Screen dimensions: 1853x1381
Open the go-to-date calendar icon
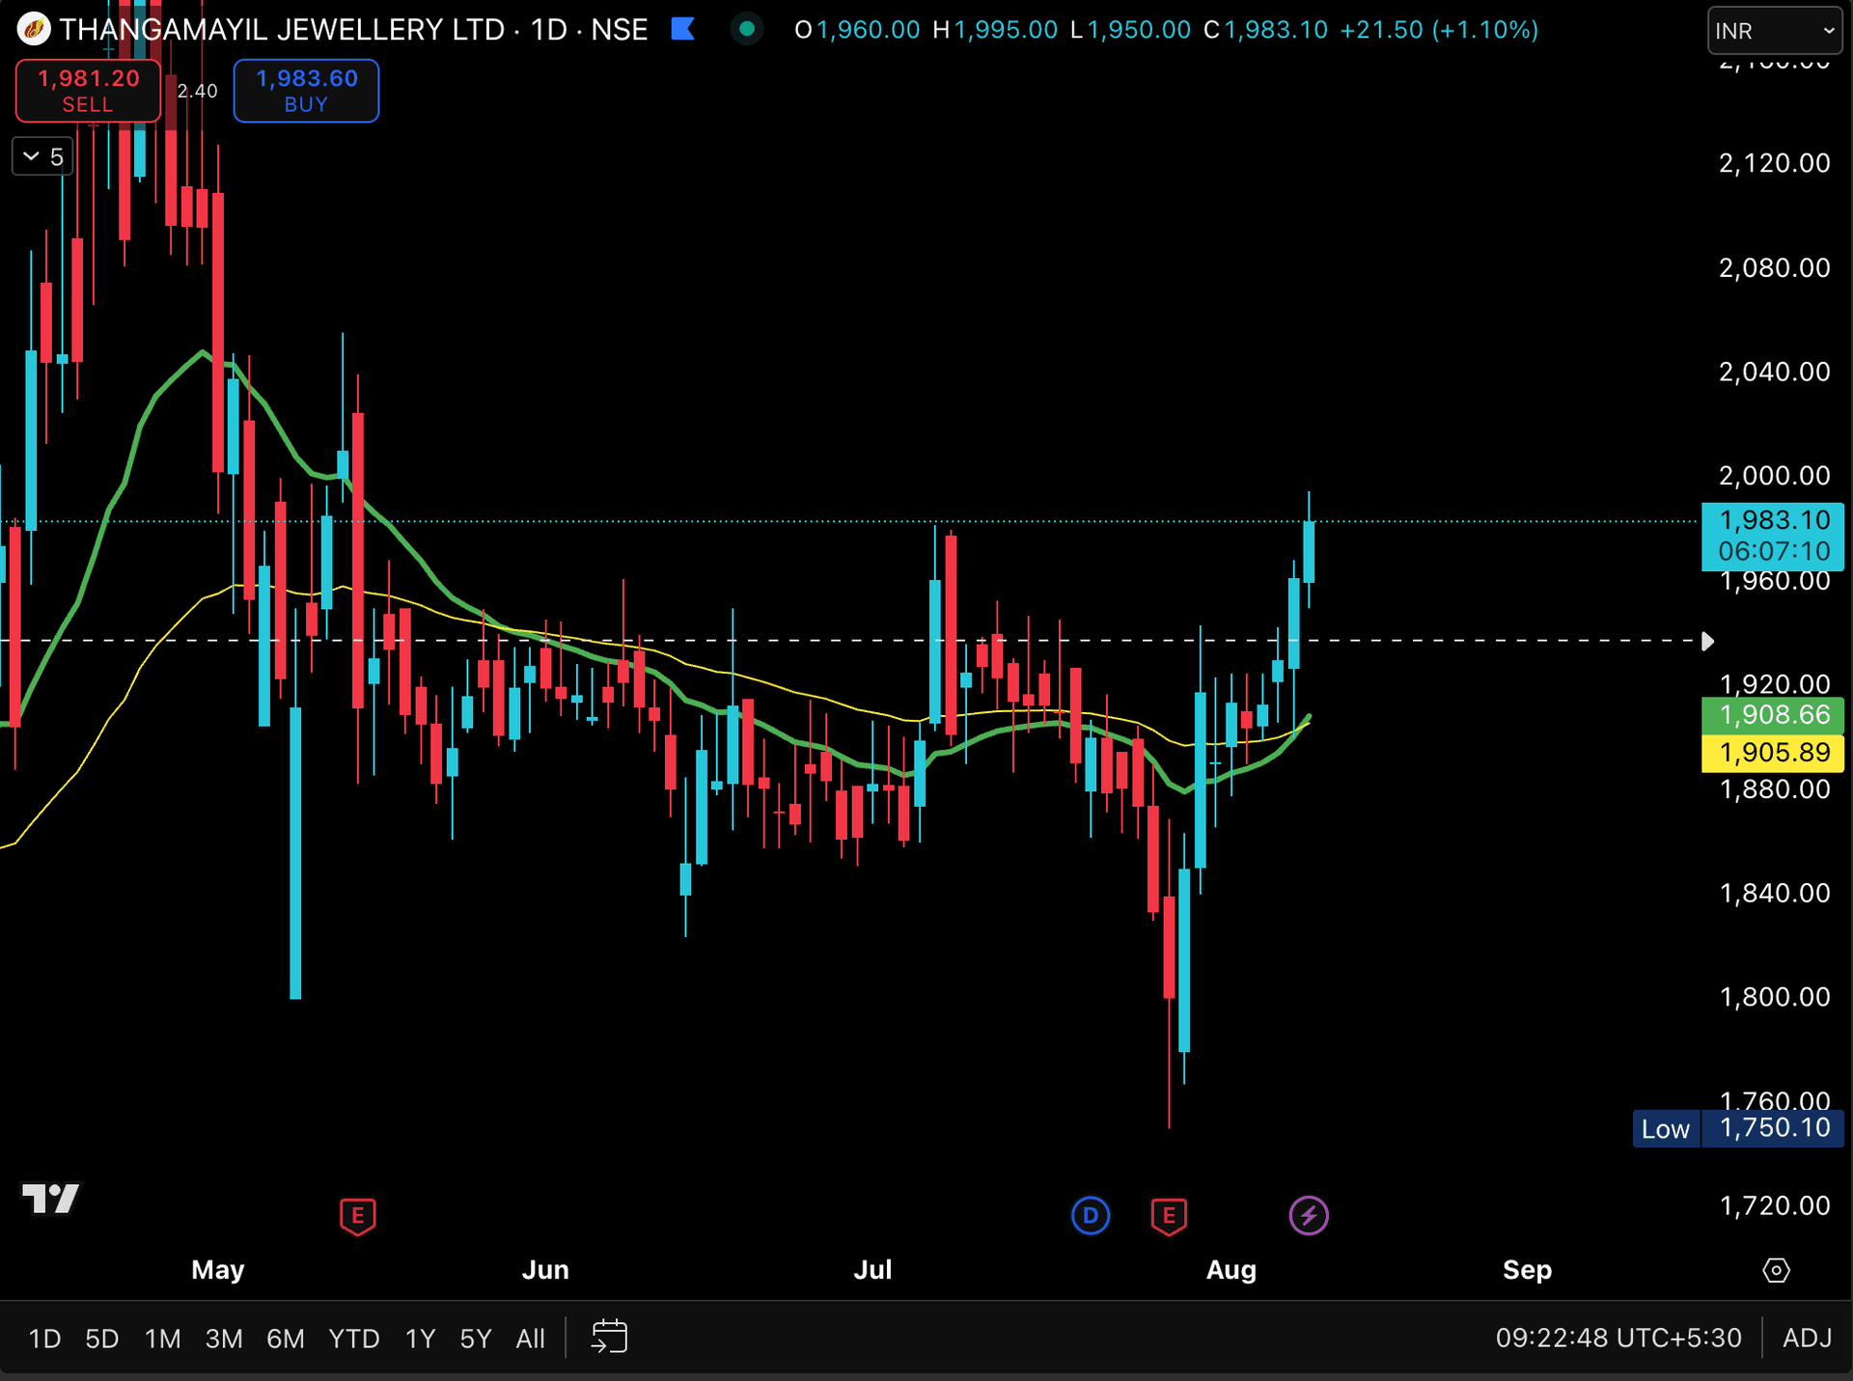(609, 1338)
